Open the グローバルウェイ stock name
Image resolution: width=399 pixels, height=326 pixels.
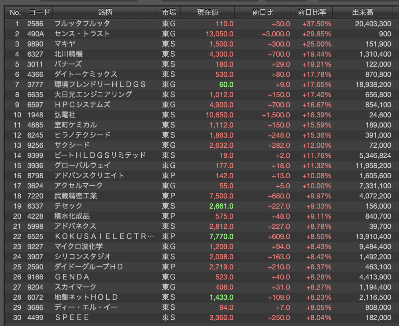[82, 165]
